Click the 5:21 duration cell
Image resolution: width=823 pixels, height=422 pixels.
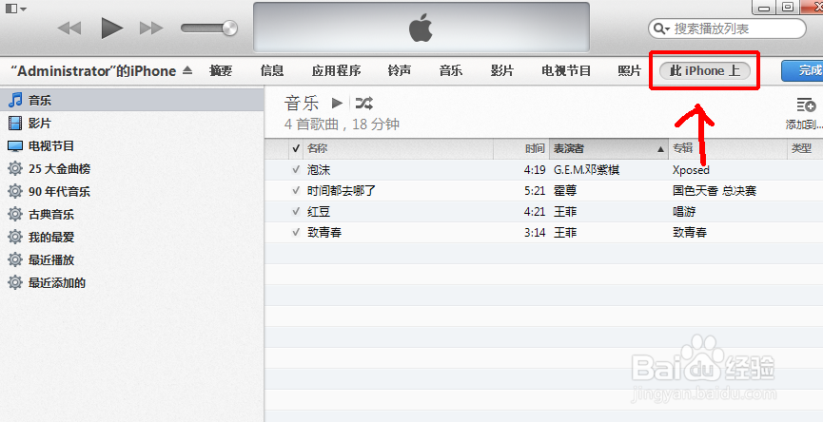click(535, 190)
